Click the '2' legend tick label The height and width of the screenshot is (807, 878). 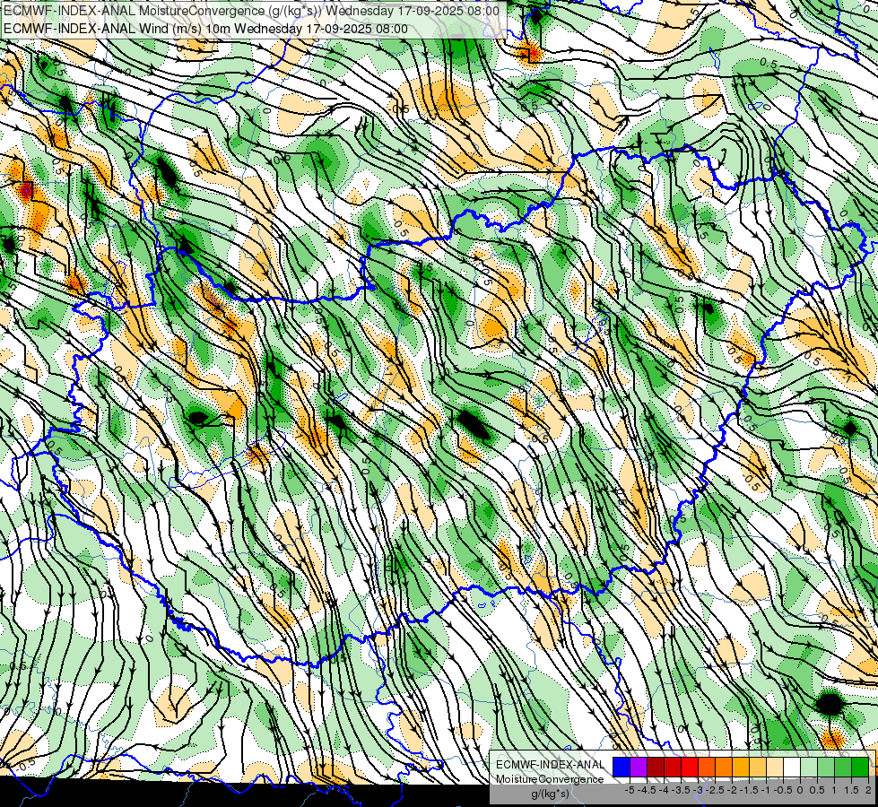868,790
